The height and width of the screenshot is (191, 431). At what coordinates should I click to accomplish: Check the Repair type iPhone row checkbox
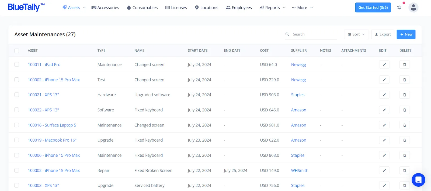click(17, 171)
